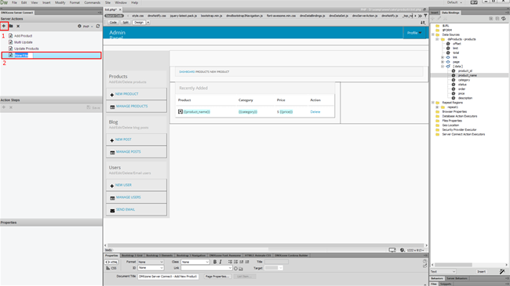Viewport: 510px width, 286px height.
Task: Select the Multi Update server action
Action: click(23, 42)
